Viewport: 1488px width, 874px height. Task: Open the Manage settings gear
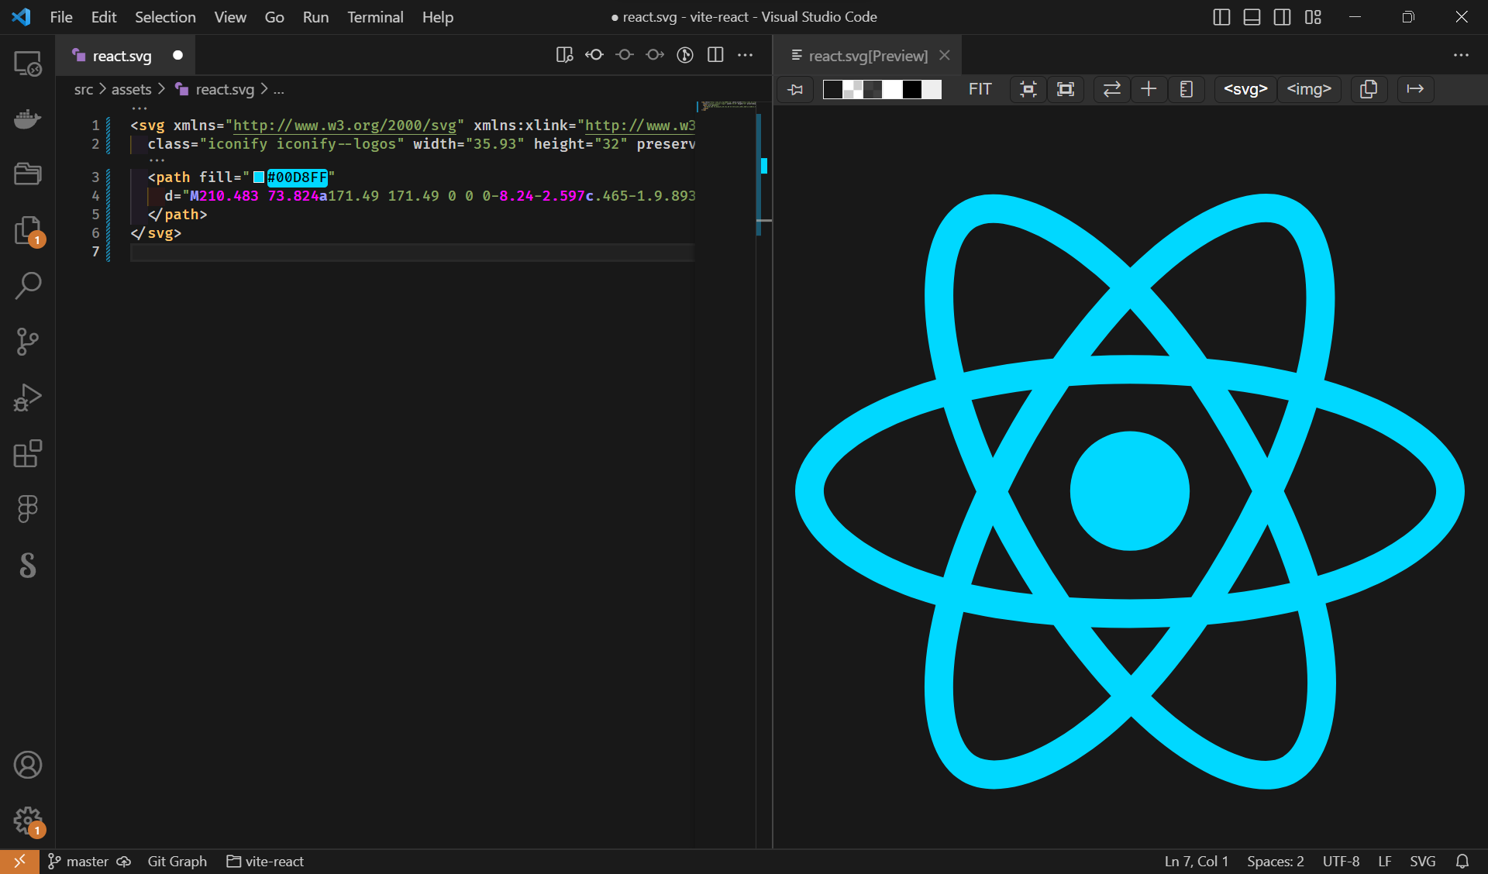28,820
